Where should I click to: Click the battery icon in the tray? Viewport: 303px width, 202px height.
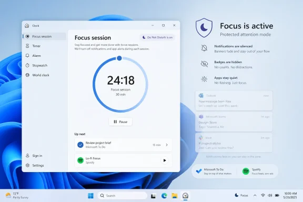[277, 196]
